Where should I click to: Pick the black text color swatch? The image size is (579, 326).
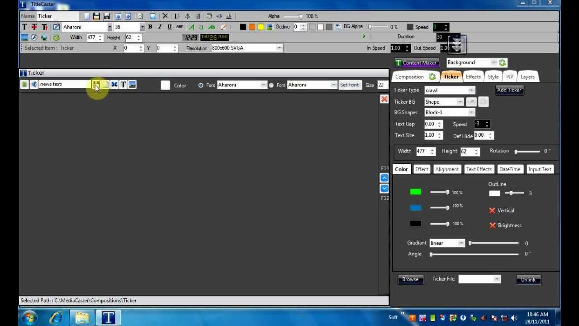pos(243,27)
